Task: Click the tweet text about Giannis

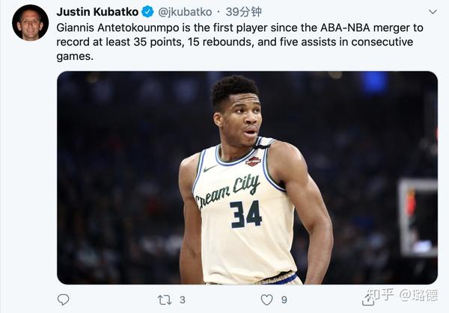Action: pos(239,41)
